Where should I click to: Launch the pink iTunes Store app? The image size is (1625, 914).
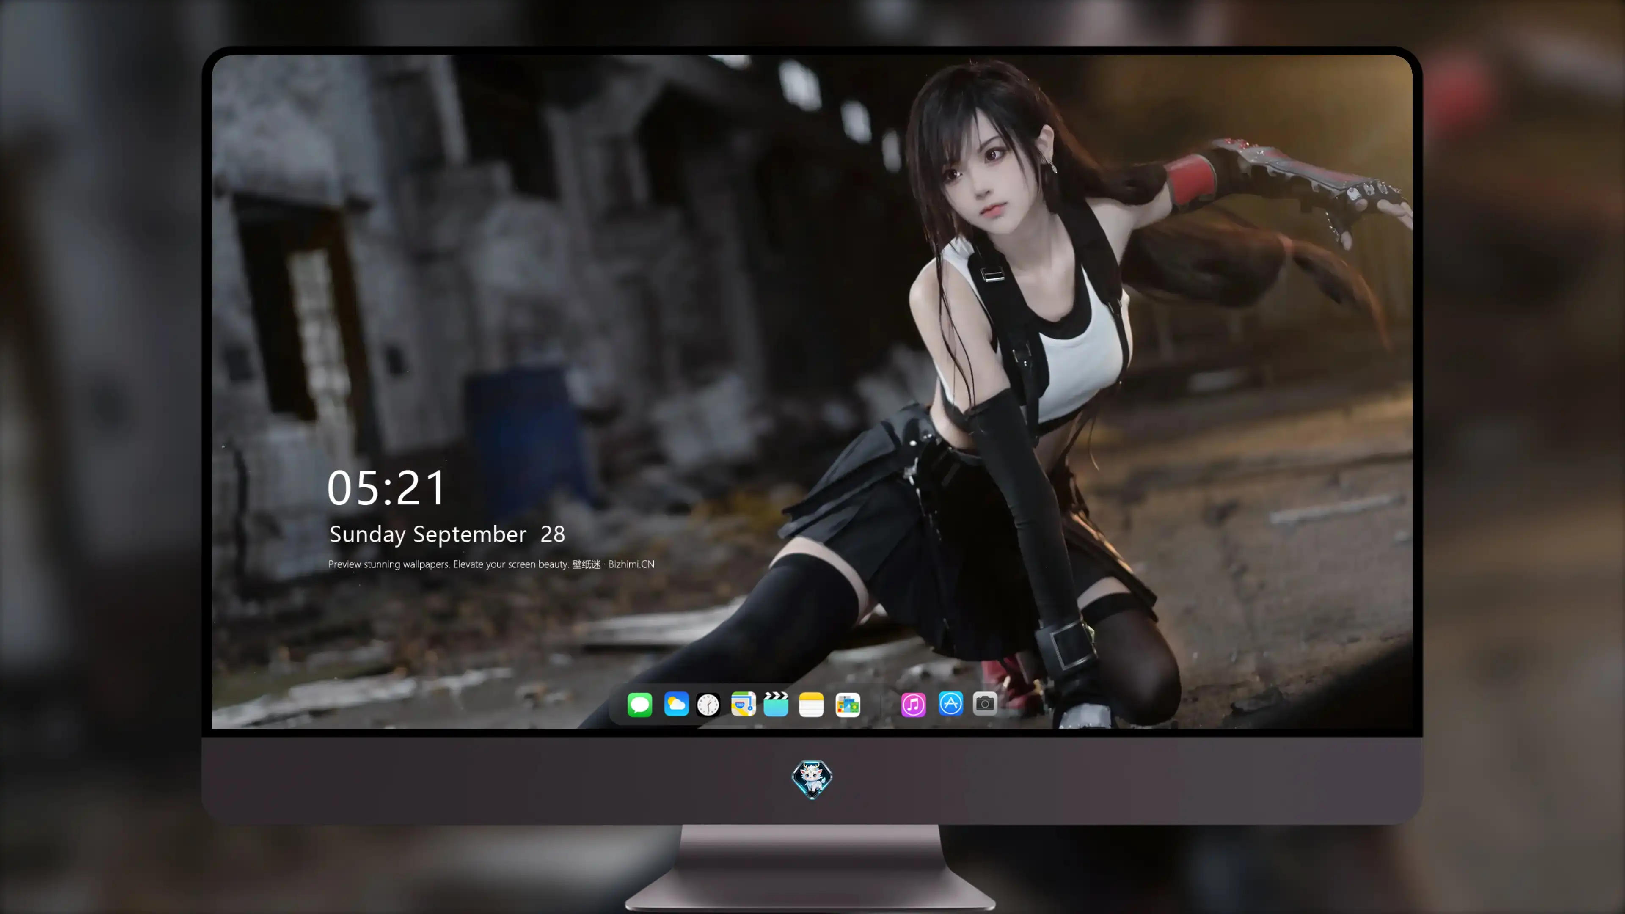click(914, 705)
